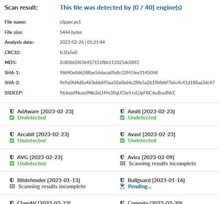Select the SSDEEP hash value
This screenshot has width=219, height=204.
click(118, 93)
